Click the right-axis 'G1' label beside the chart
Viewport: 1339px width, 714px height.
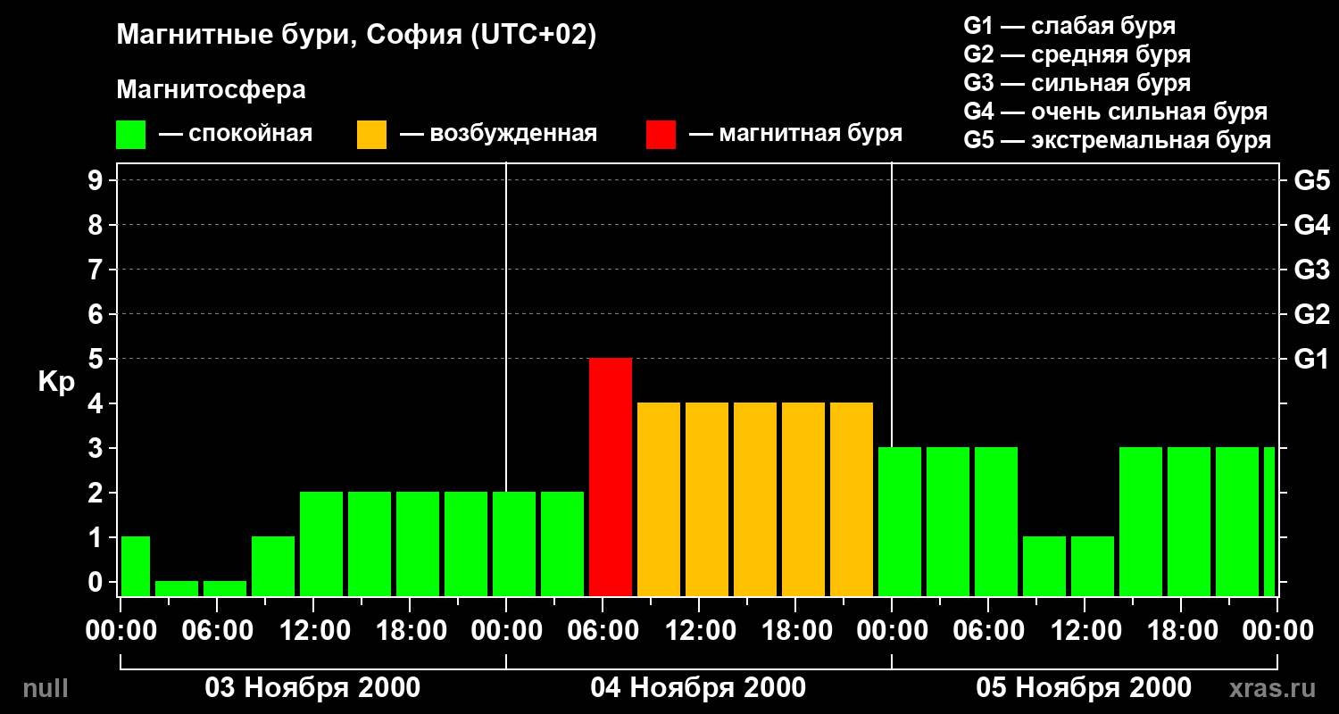(x=1311, y=359)
